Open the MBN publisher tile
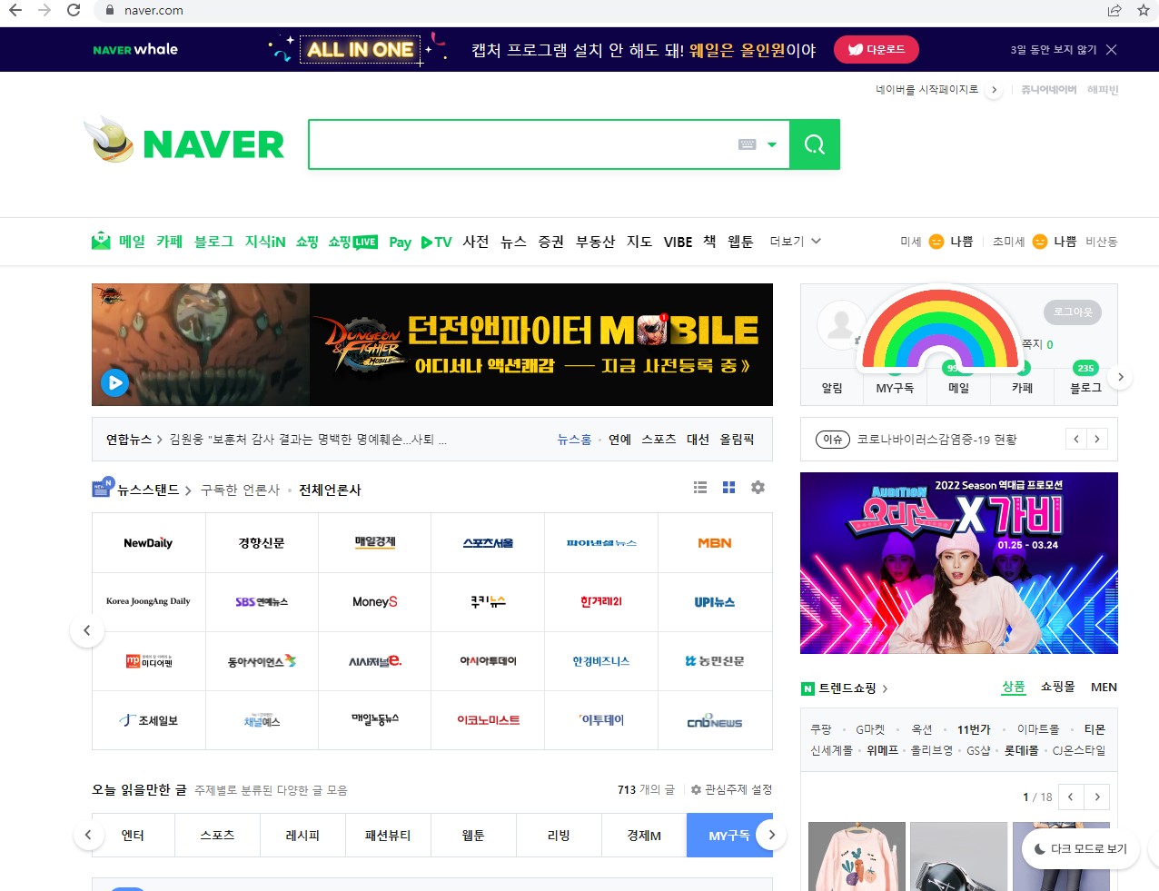Viewport: 1159px width, 891px height. tap(715, 542)
